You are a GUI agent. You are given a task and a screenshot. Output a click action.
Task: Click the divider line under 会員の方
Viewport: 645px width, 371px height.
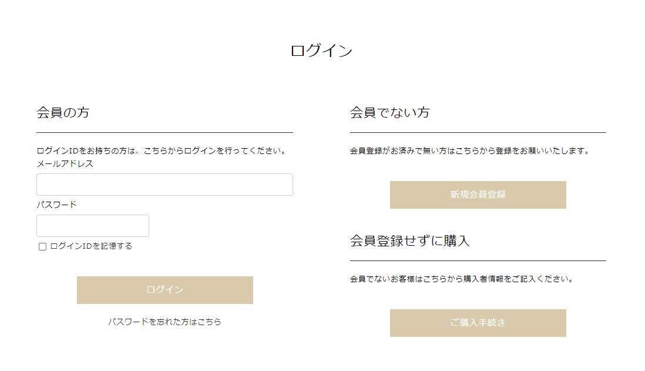pos(164,133)
